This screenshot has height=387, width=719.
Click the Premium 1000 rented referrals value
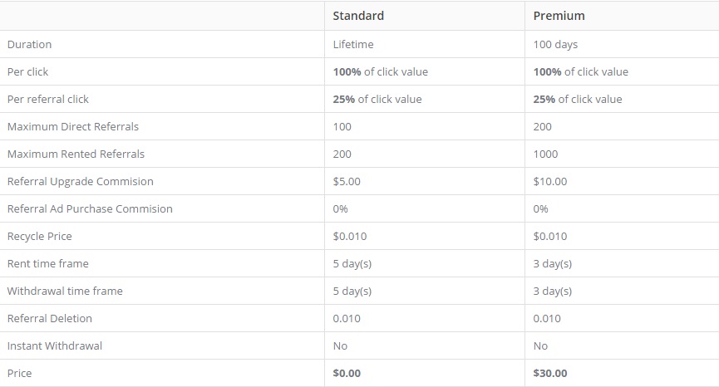[x=545, y=154]
